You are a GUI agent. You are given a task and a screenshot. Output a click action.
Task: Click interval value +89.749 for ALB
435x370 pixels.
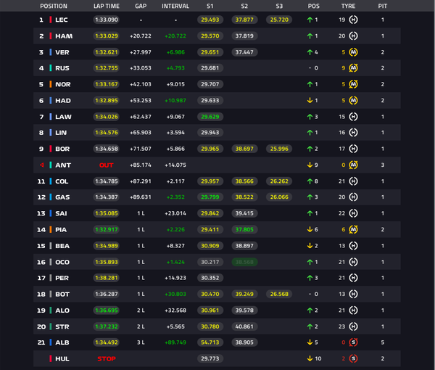point(175,342)
